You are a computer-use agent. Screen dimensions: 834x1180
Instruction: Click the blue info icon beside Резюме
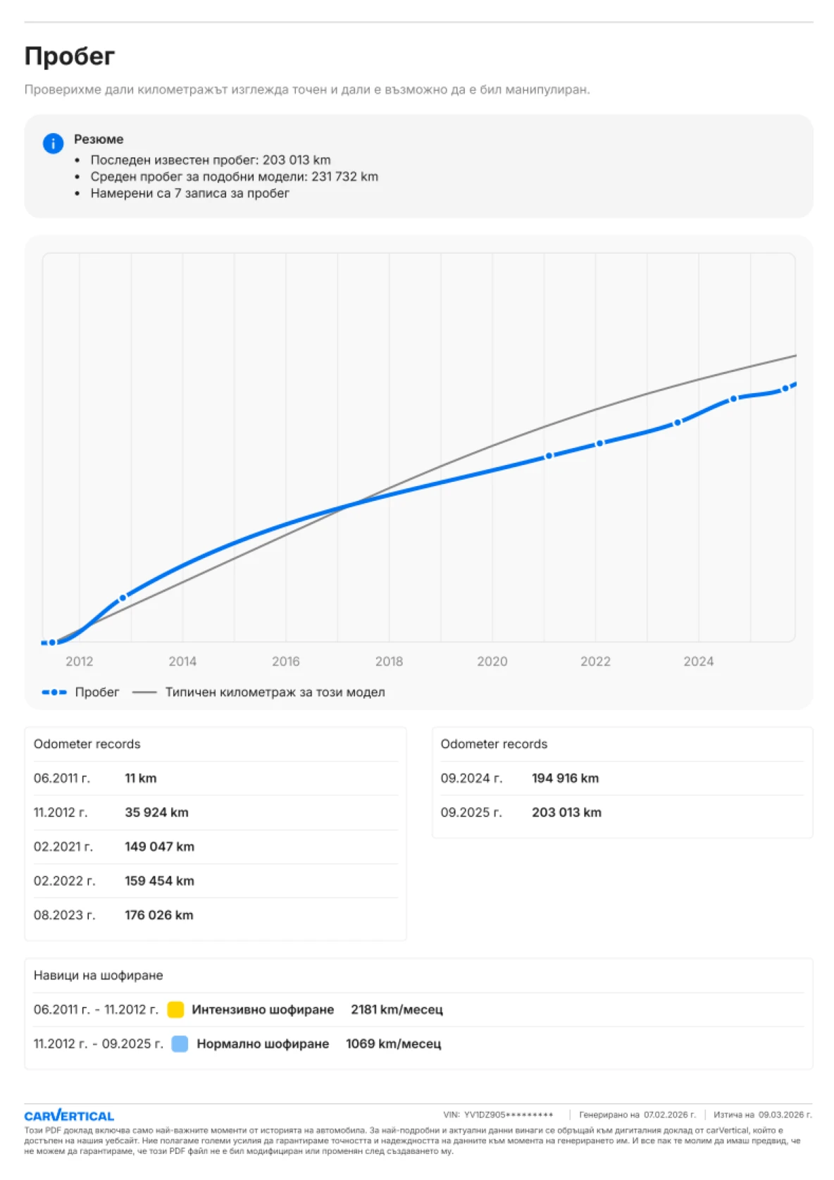pos(53,143)
